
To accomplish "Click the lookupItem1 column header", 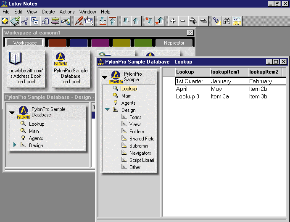I will [x=229, y=72].
